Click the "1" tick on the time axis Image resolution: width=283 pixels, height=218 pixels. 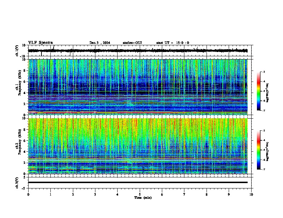click(50, 194)
